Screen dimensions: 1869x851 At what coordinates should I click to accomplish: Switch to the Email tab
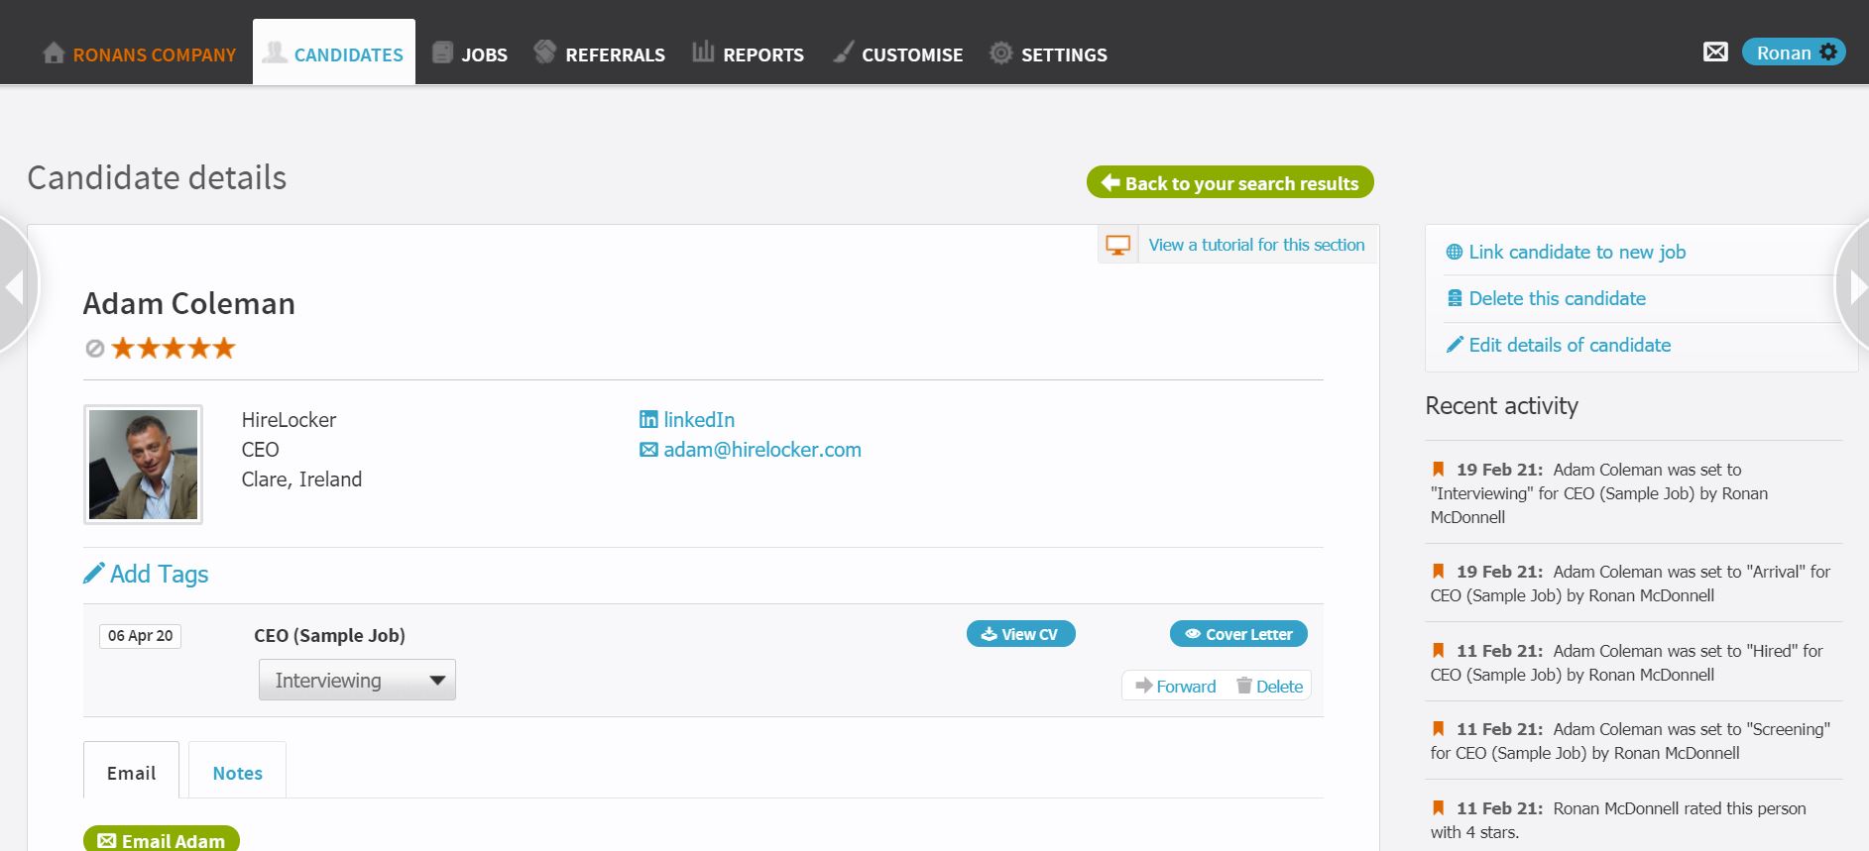click(x=131, y=770)
